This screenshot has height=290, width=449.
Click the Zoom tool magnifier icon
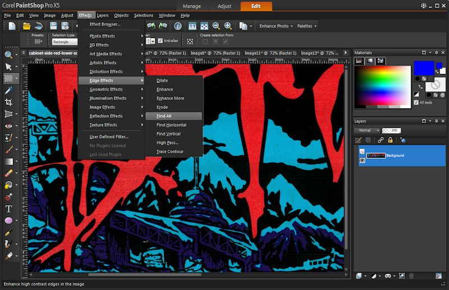tap(8, 54)
